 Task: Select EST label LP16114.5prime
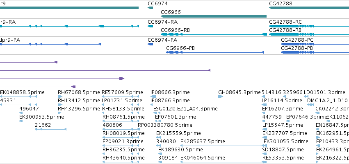(282, 101)
